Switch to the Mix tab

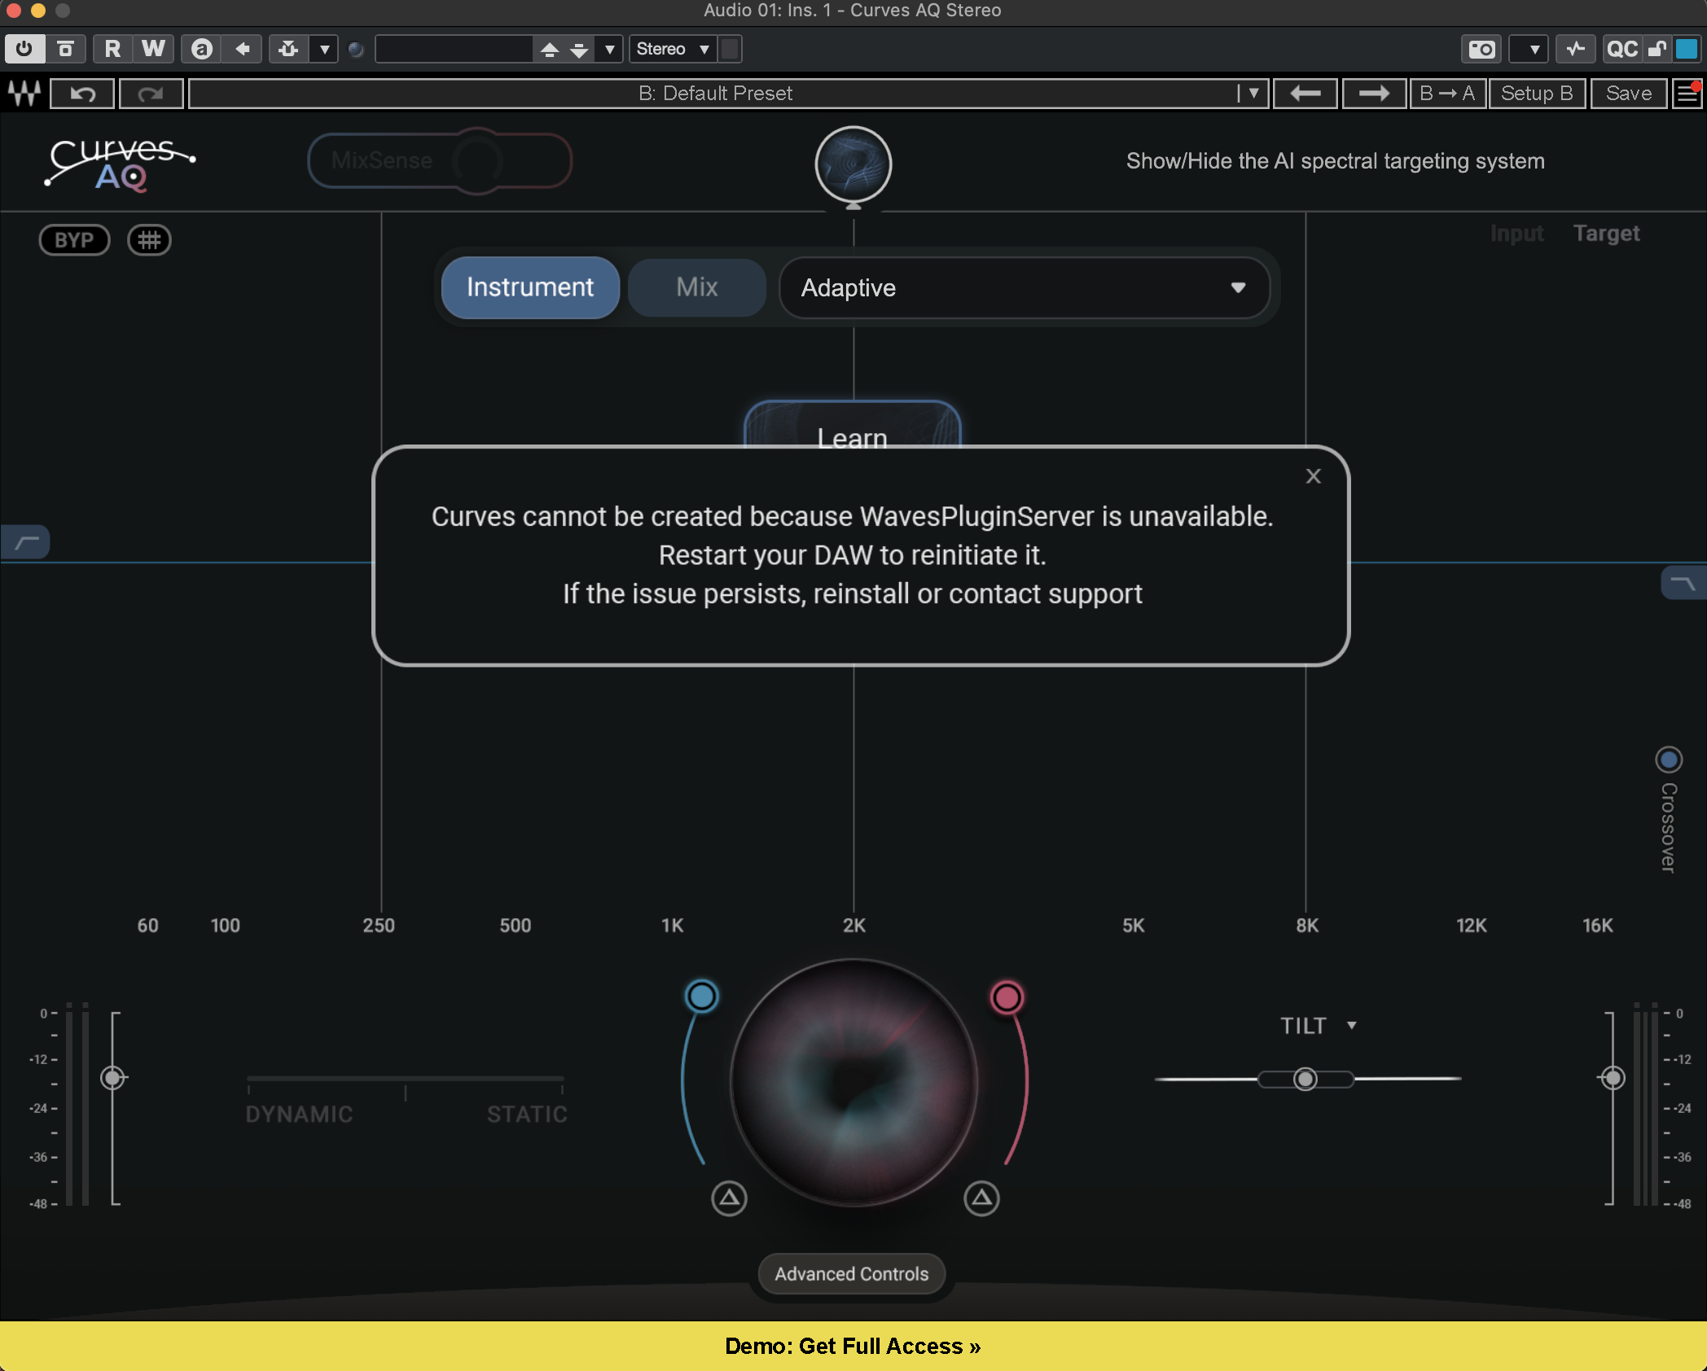[x=697, y=287]
